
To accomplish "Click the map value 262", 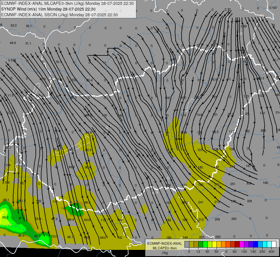I will tap(218, 237).
